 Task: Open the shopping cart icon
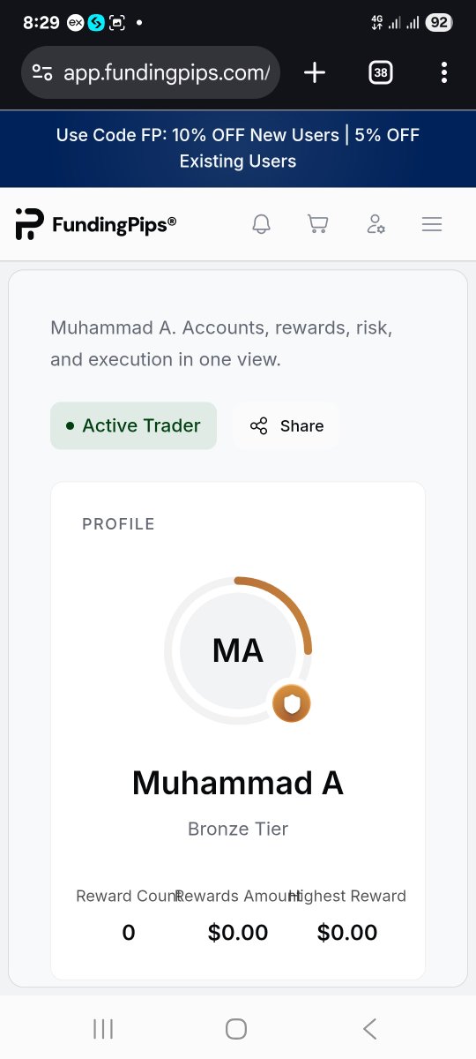coord(317,224)
